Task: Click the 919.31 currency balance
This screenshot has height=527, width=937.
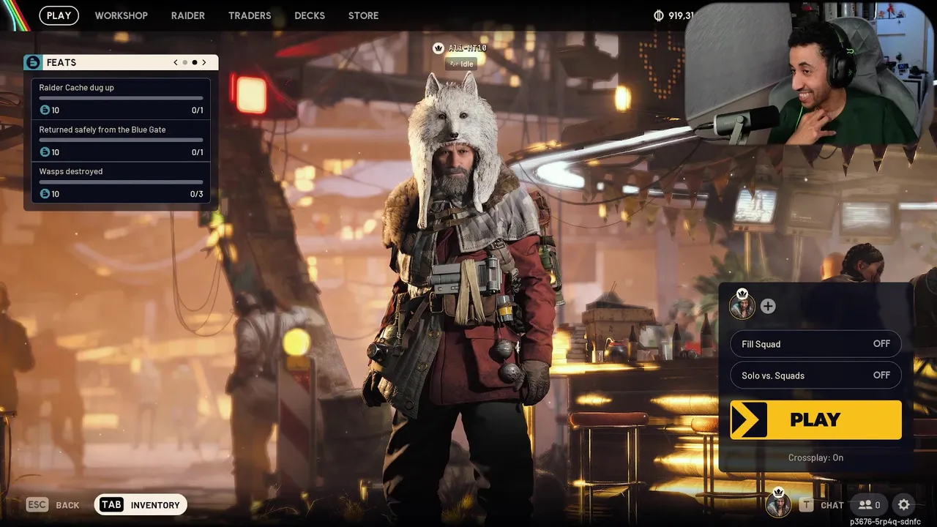Action: point(681,15)
